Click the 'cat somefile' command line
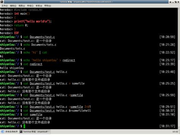This screenshot has width=180, height=139. 33,114
